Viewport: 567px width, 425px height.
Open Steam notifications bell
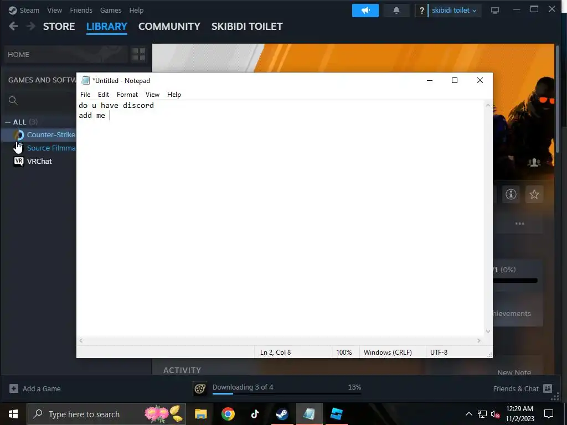[x=396, y=11]
